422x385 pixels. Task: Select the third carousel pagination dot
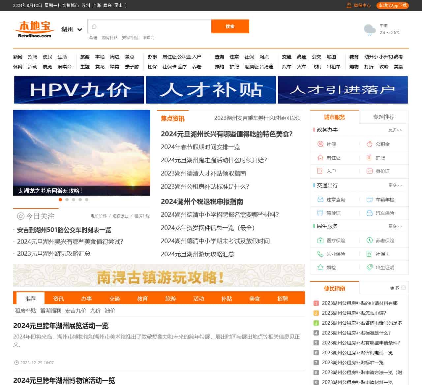point(74,199)
